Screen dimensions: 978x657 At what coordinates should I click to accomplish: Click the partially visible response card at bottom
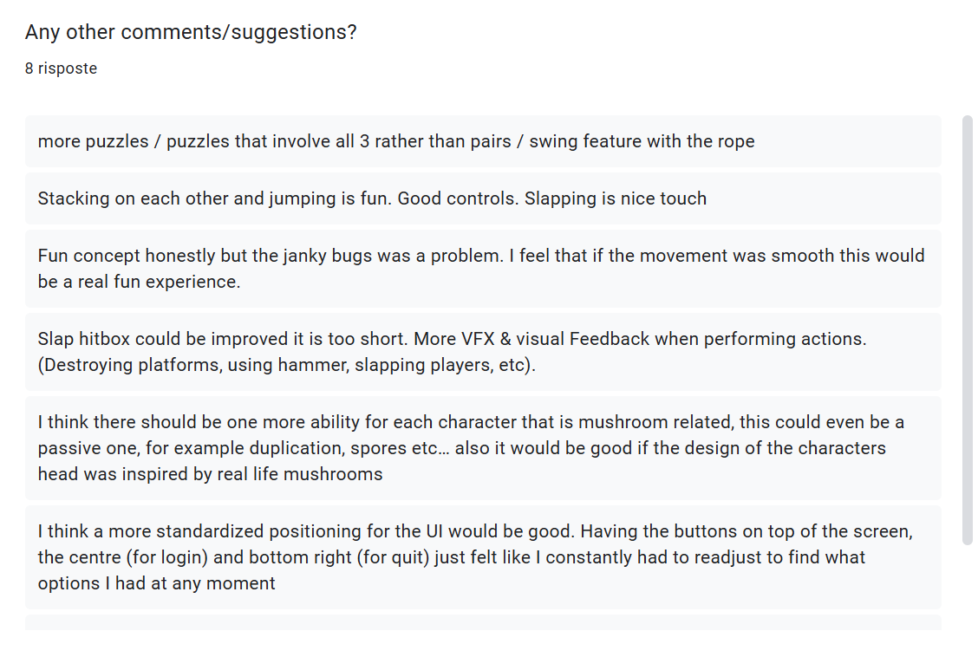(x=483, y=622)
